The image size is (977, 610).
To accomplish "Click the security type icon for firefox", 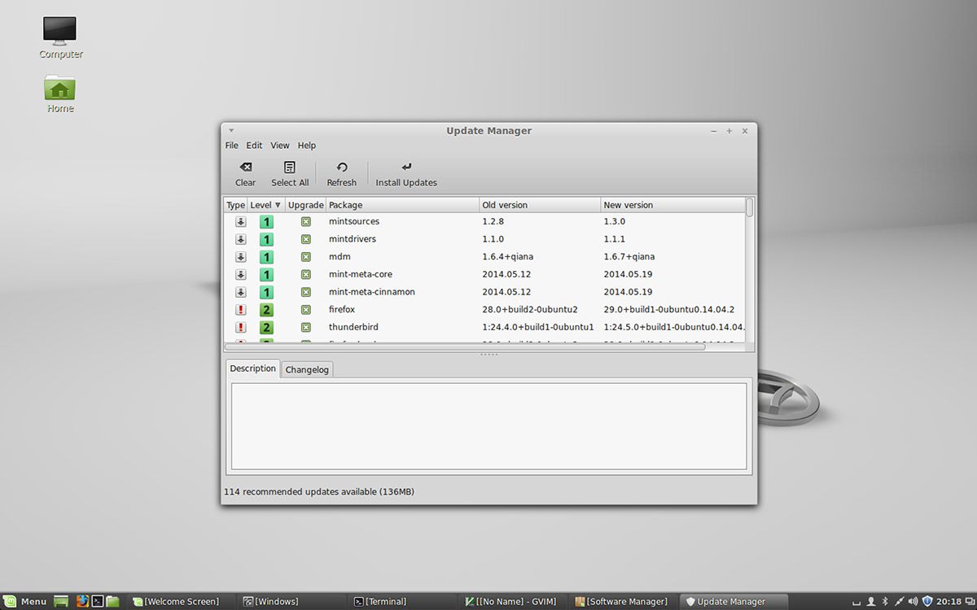I will (241, 310).
